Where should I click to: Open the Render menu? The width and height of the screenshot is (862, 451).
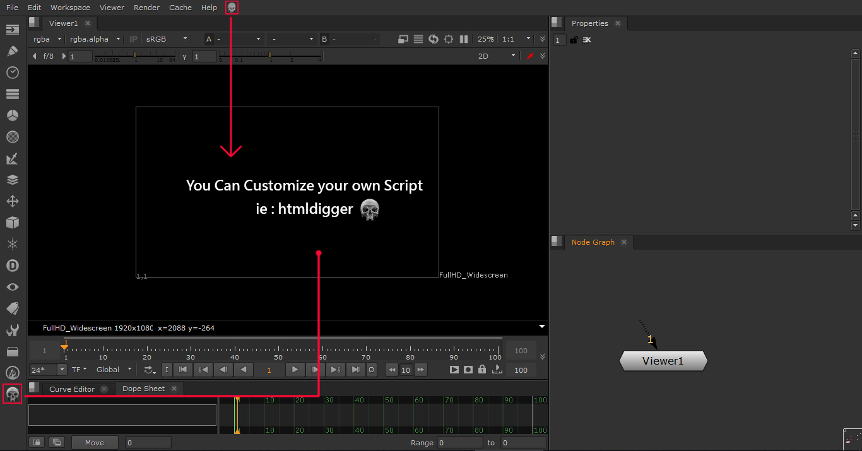click(146, 8)
